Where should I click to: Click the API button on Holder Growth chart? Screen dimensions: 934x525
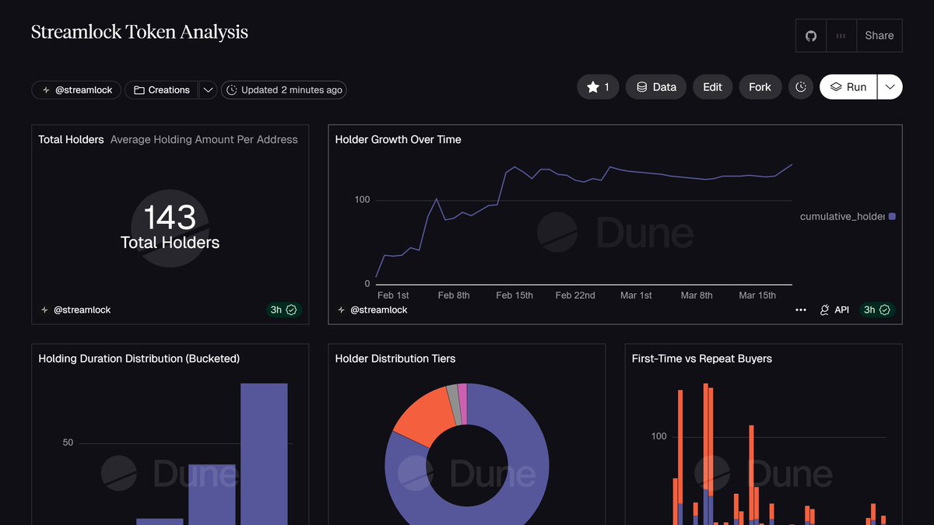click(x=834, y=310)
